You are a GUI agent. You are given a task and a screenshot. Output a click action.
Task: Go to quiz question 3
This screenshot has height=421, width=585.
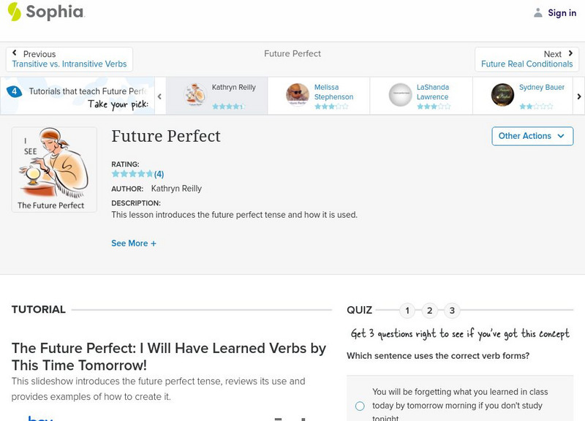pyautogui.click(x=452, y=311)
